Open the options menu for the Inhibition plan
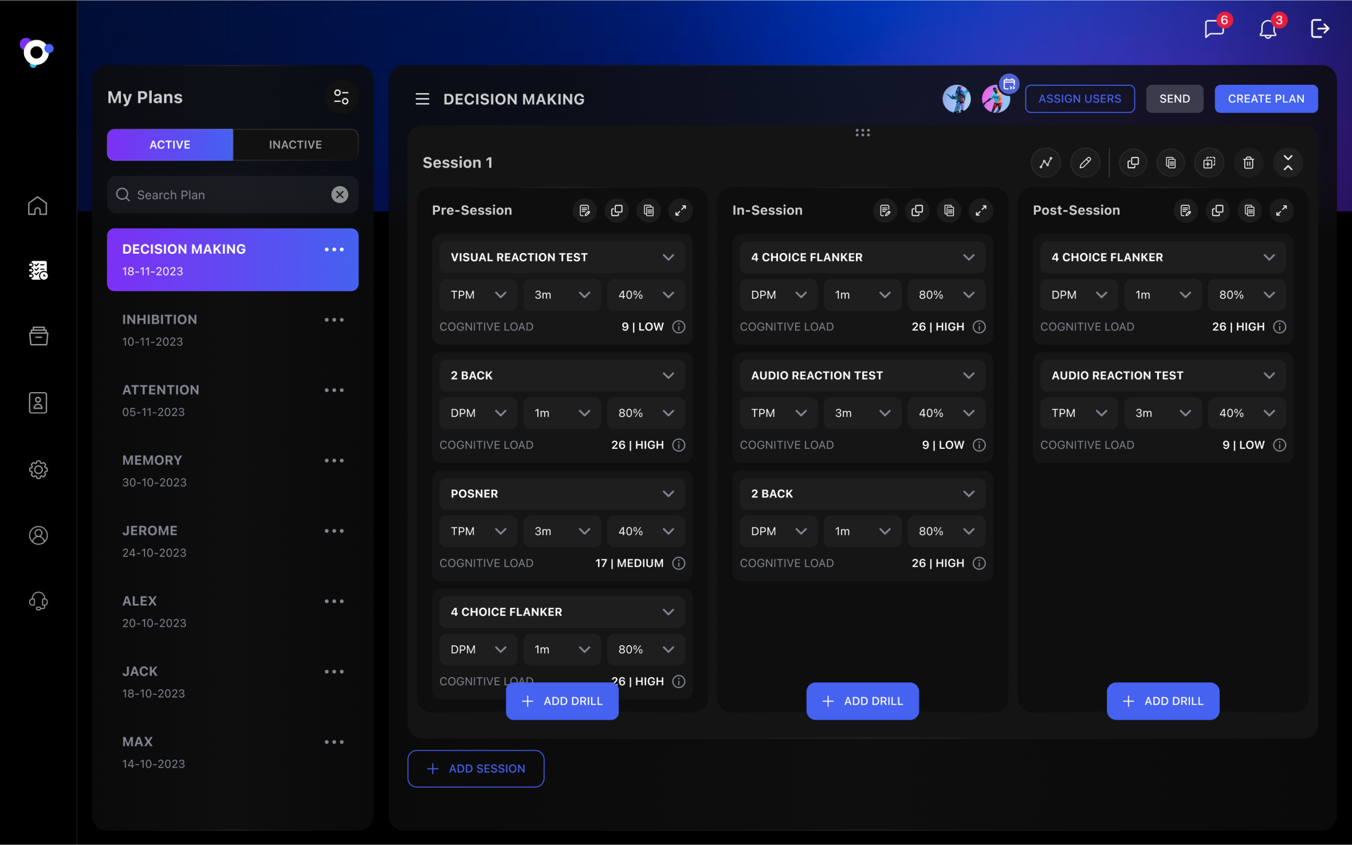The height and width of the screenshot is (845, 1352). 334,320
